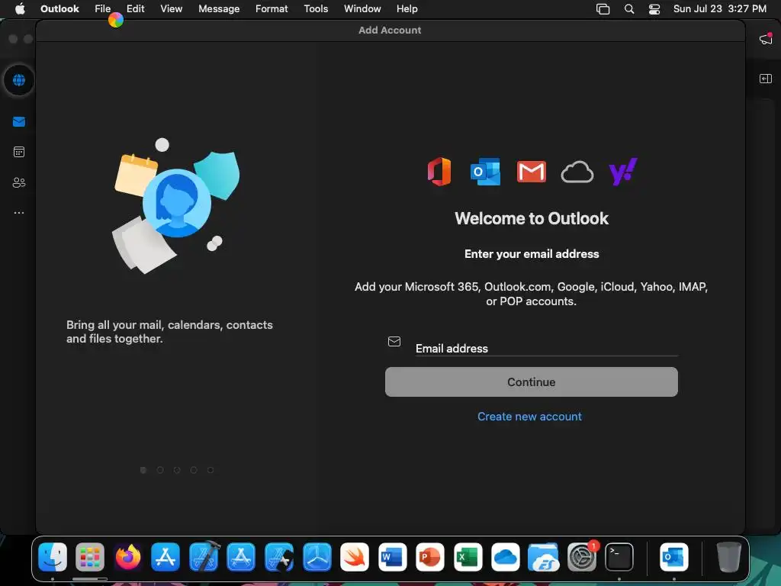Click the Stage Manager windows icon in menu bar
This screenshot has width=781, height=586.
pyautogui.click(x=603, y=9)
